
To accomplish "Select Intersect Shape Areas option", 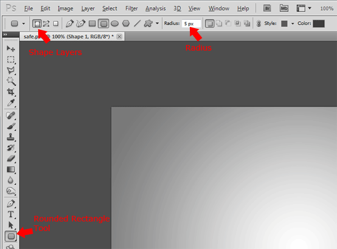I will click(x=238, y=23).
